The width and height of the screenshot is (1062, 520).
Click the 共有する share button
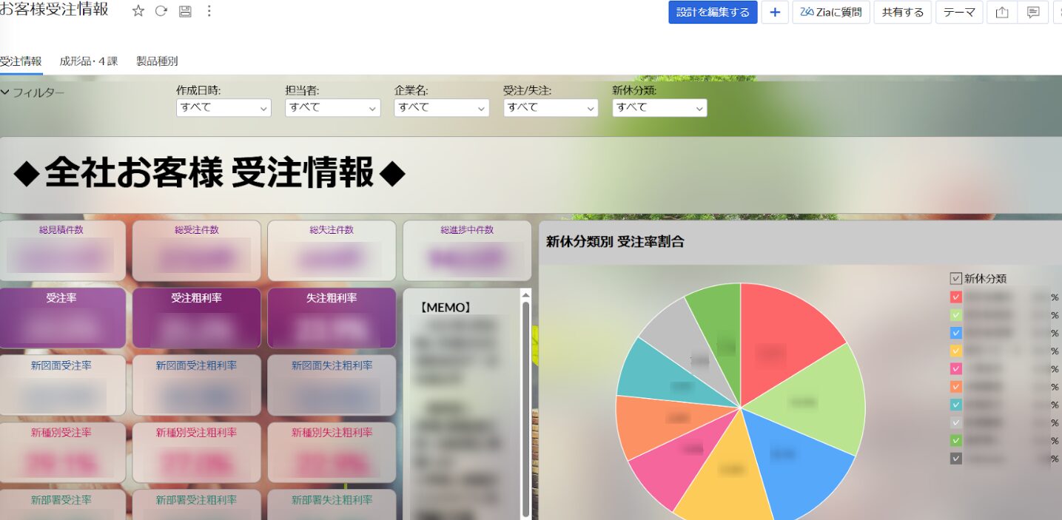point(903,13)
